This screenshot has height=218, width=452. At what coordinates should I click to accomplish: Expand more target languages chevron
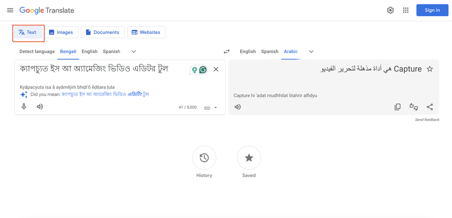pyautogui.click(x=311, y=52)
